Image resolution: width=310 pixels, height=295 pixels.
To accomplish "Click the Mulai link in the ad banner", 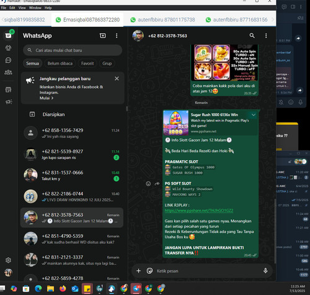I will coord(46,98).
